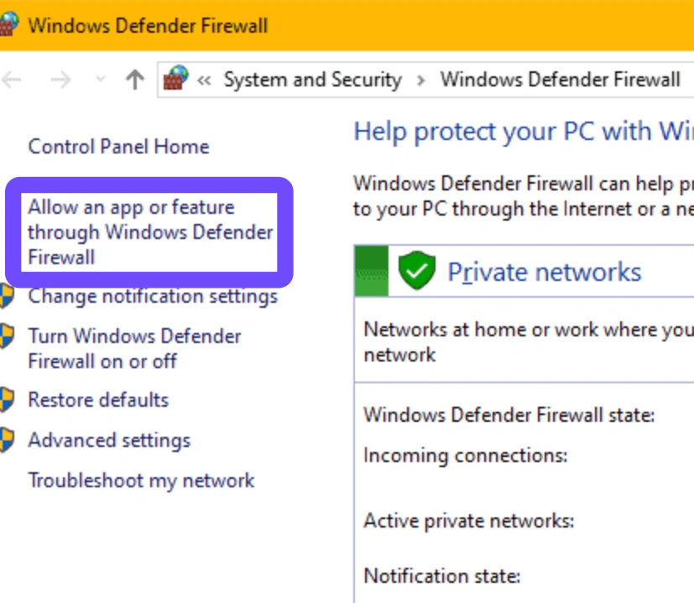Go up one level with Up arrow
Image resolution: width=694 pixels, height=603 pixels.
(135, 80)
